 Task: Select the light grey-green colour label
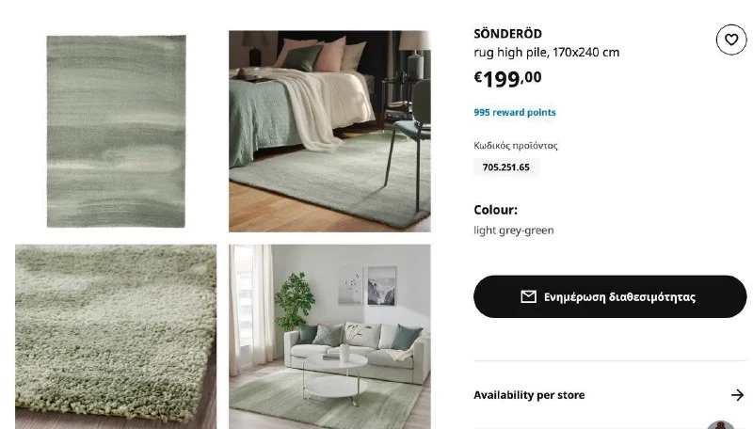click(513, 230)
